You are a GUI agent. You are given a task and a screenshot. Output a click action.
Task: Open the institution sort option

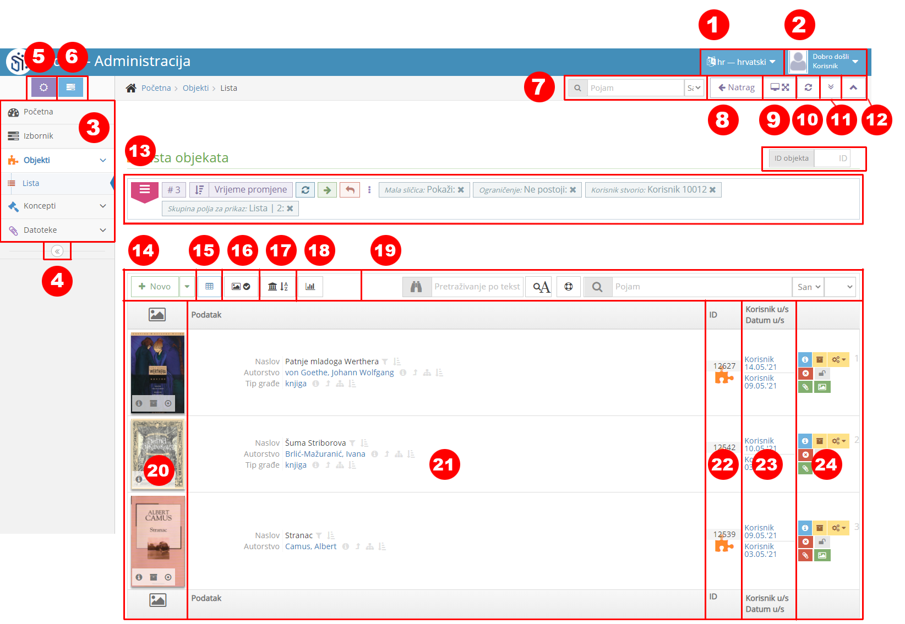278,286
